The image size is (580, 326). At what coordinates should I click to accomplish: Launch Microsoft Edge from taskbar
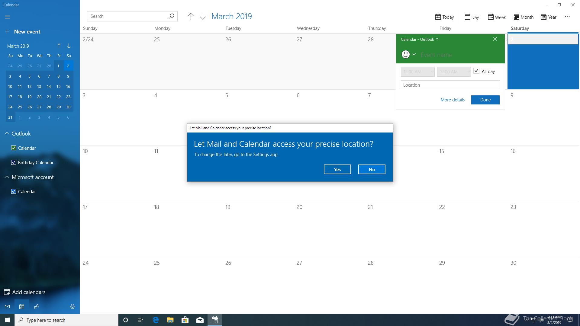pyautogui.click(x=156, y=320)
